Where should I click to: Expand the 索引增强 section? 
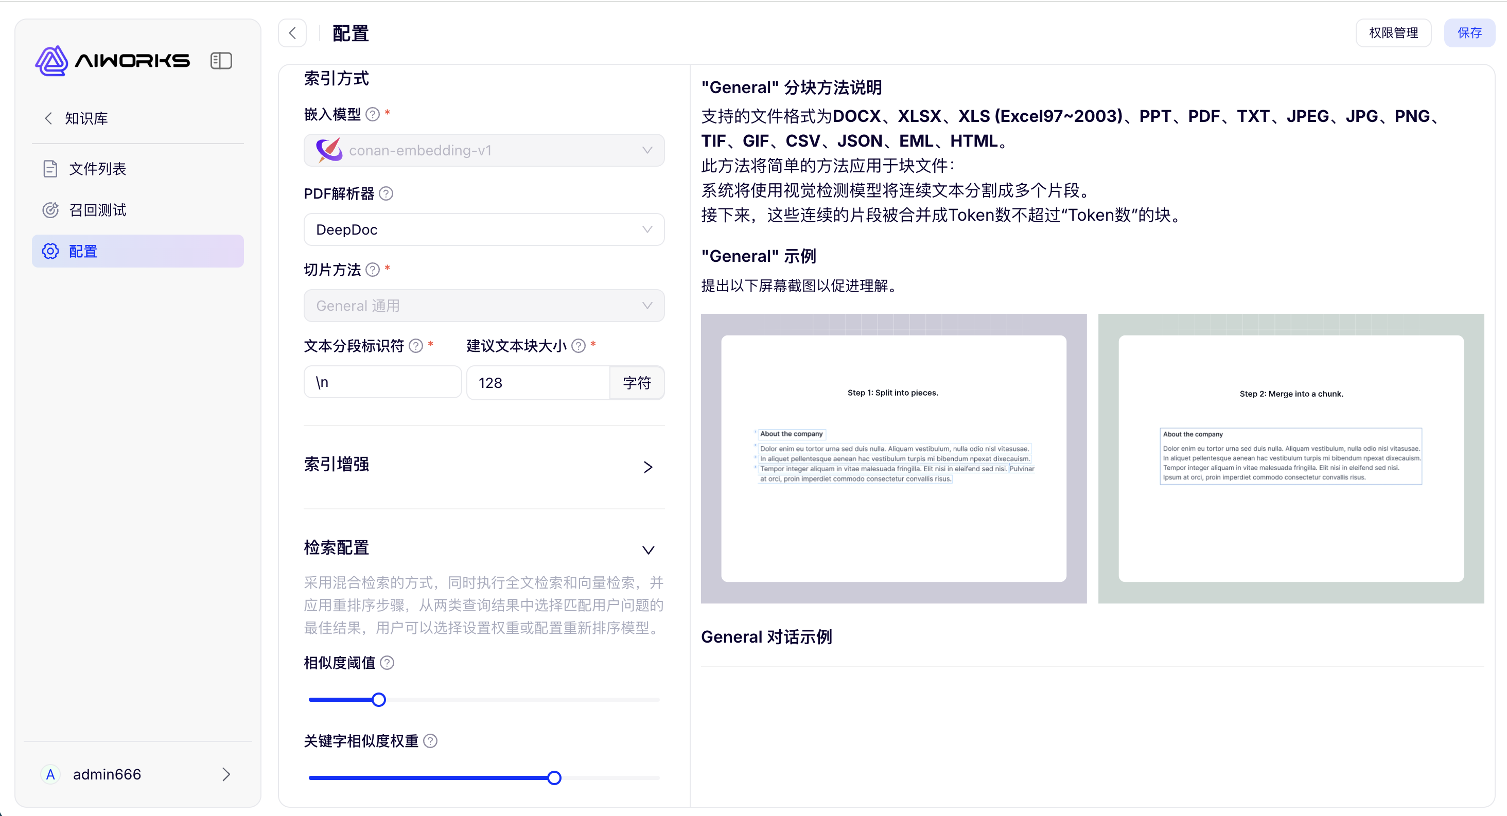[x=647, y=467]
